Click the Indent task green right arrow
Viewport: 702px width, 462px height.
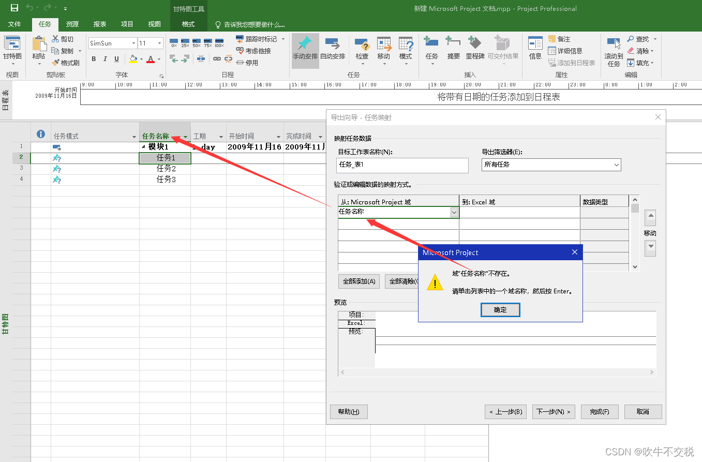(185, 59)
